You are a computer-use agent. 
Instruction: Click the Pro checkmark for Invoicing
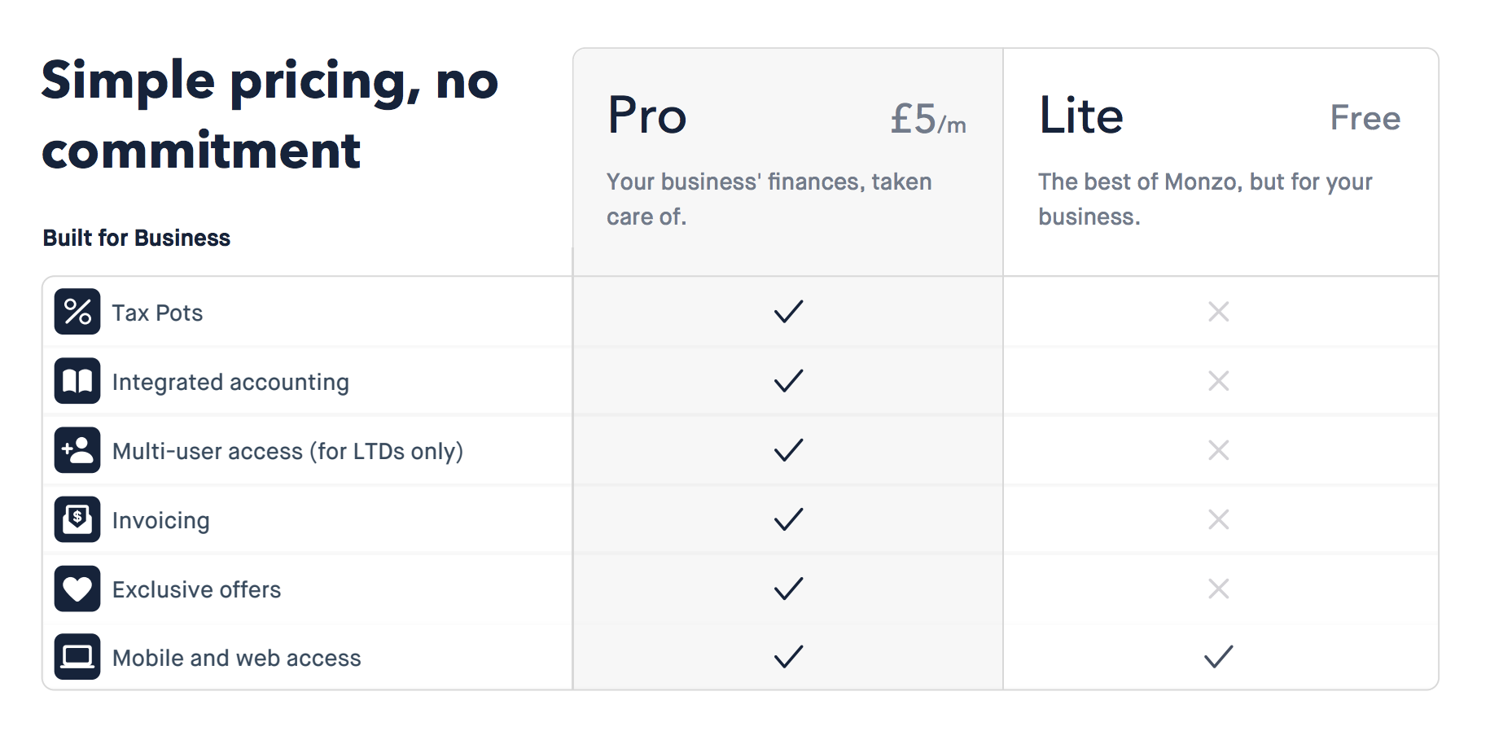[788, 519]
